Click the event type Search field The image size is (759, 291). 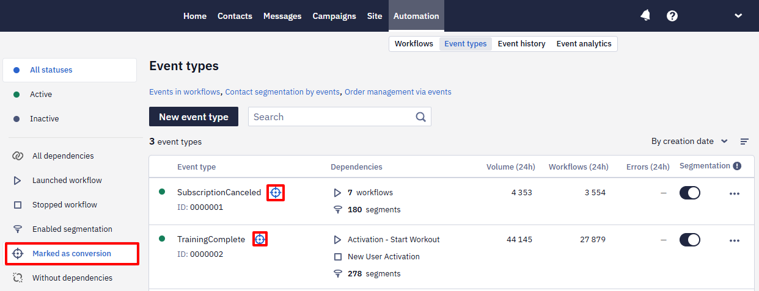tap(340, 117)
